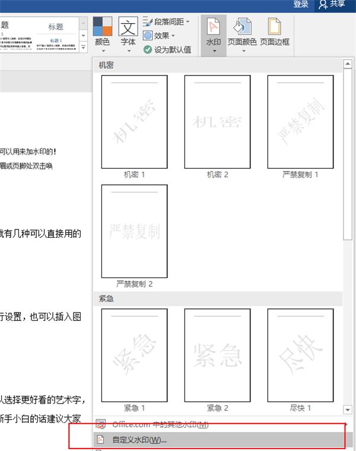This screenshot has width=356, height=451.
Task: Move the style gallery down one row
Action: pos(84,36)
